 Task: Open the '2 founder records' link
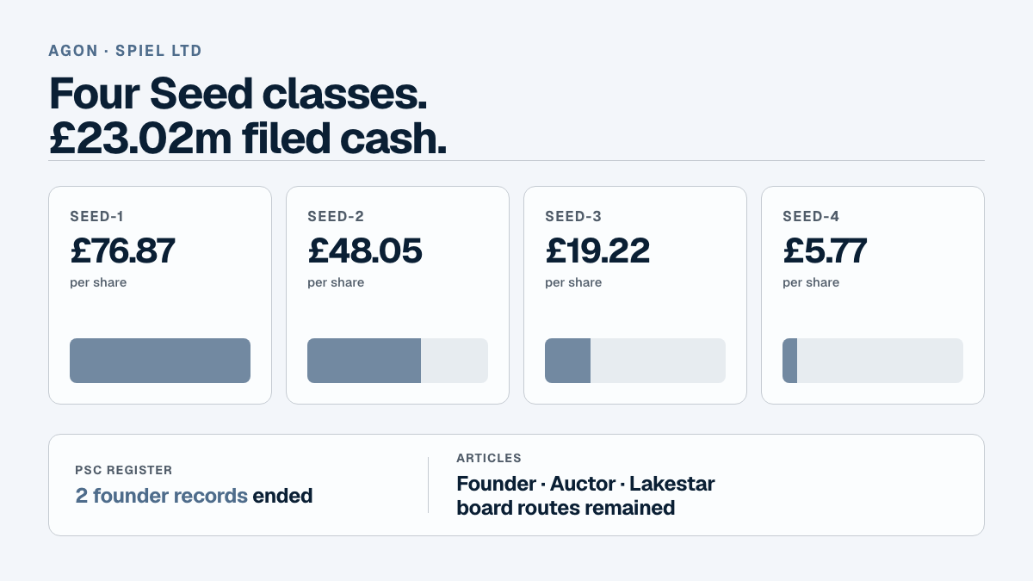pyautogui.click(x=162, y=496)
